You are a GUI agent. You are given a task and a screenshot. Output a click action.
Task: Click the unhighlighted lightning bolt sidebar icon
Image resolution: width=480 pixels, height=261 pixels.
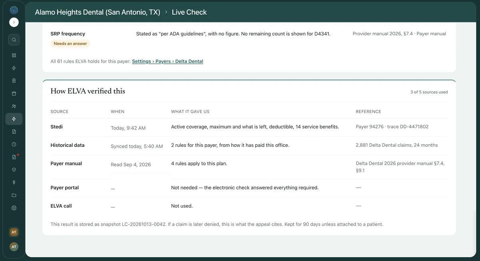14,68
